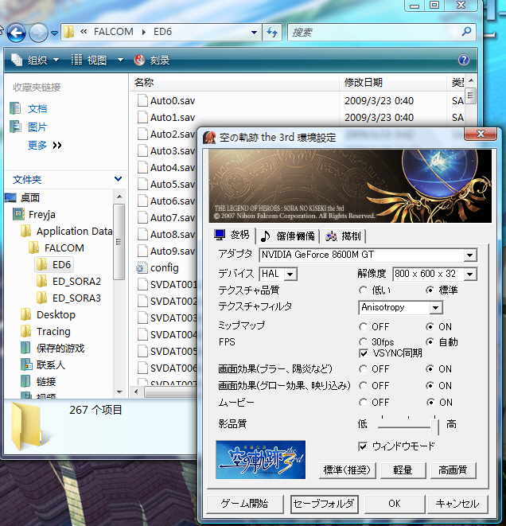Click the shadow quality slider thumb

434,426
